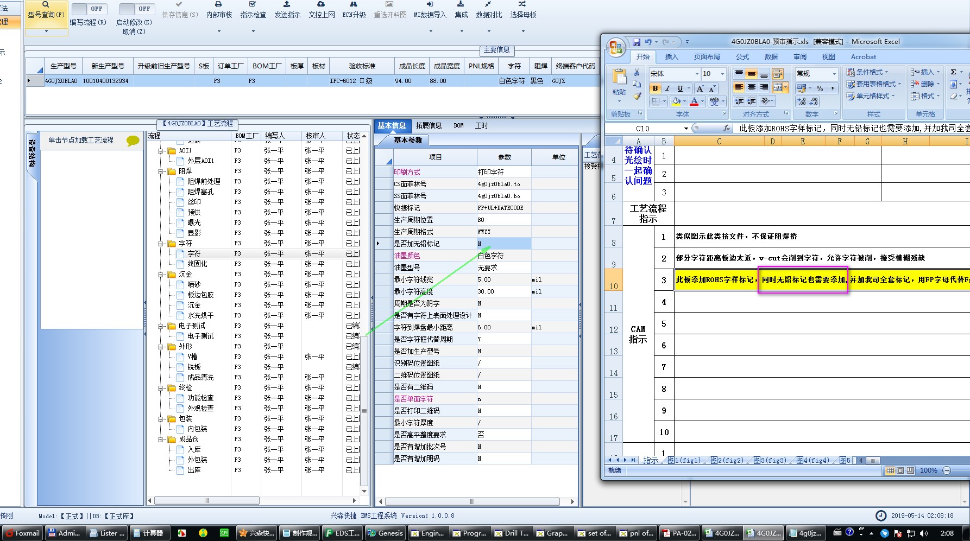Undo the last action in Excel
The height and width of the screenshot is (541, 970).
(648, 42)
